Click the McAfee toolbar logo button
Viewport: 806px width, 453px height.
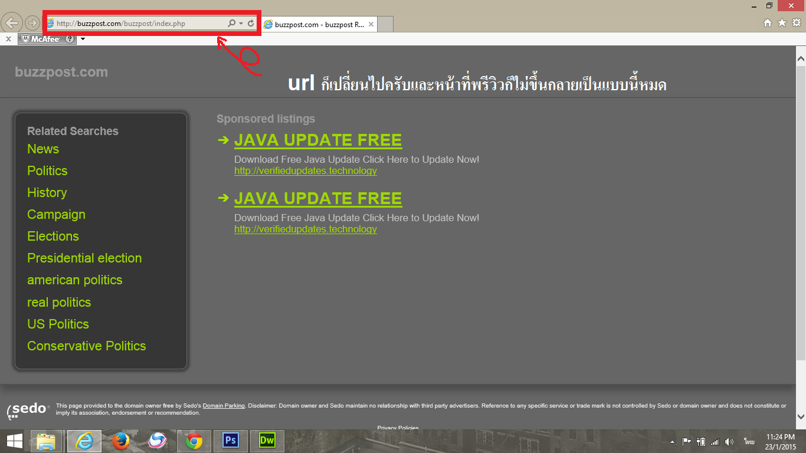[41, 39]
